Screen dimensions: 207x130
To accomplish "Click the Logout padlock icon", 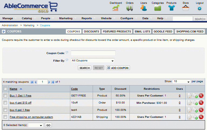I will tap(199, 8).
